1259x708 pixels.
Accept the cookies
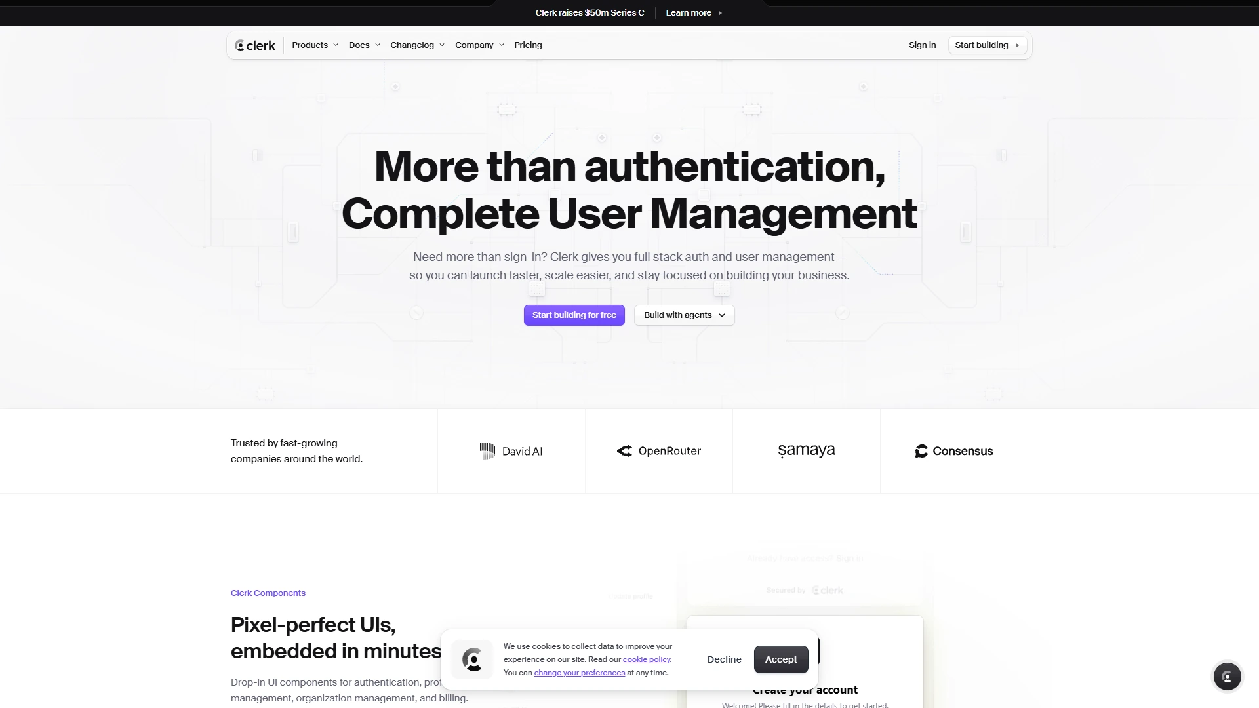pyautogui.click(x=781, y=659)
